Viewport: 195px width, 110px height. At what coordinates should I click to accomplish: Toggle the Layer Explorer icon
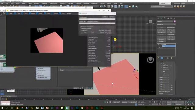point(112,6)
